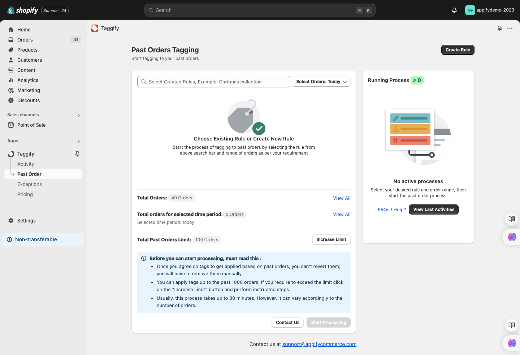Open Pricing page
Image resolution: width=520 pixels, height=355 pixels.
pyautogui.click(x=25, y=194)
